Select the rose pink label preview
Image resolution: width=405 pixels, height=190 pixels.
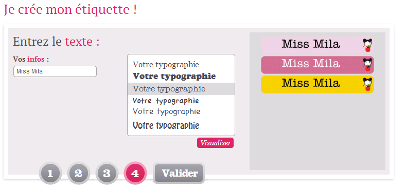tap(318, 65)
